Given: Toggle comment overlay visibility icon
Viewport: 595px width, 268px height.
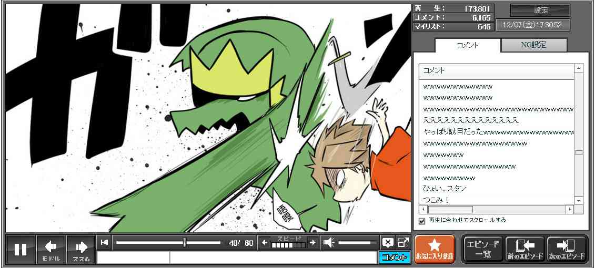Looking at the screenshot, I should (x=388, y=242).
